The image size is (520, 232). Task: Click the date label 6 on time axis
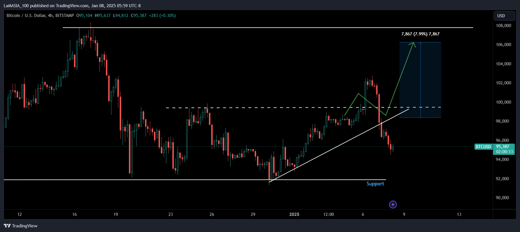pyautogui.click(x=363, y=214)
